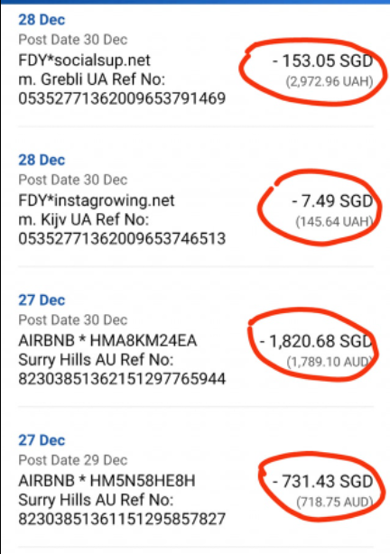The height and width of the screenshot is (554, 390).
Task: Tap the 145.64 UAH converted amount
Action: [x=334, y=222]
